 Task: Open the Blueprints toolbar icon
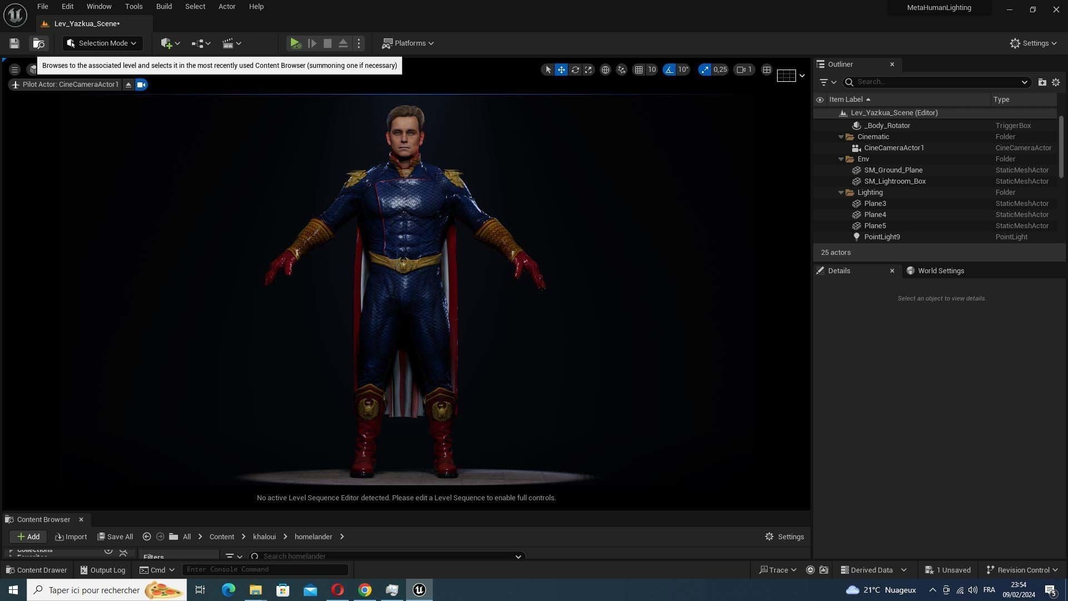pyautogui.click(x=200, y=43)
